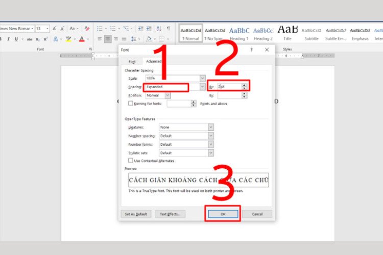Viewport: 383px width, 255px height.
Task: Open the Text Effects button
Action: pos(170,214)
